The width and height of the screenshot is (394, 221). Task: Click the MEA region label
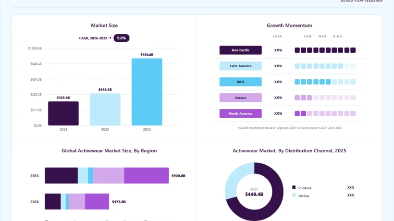pos(240,82)
